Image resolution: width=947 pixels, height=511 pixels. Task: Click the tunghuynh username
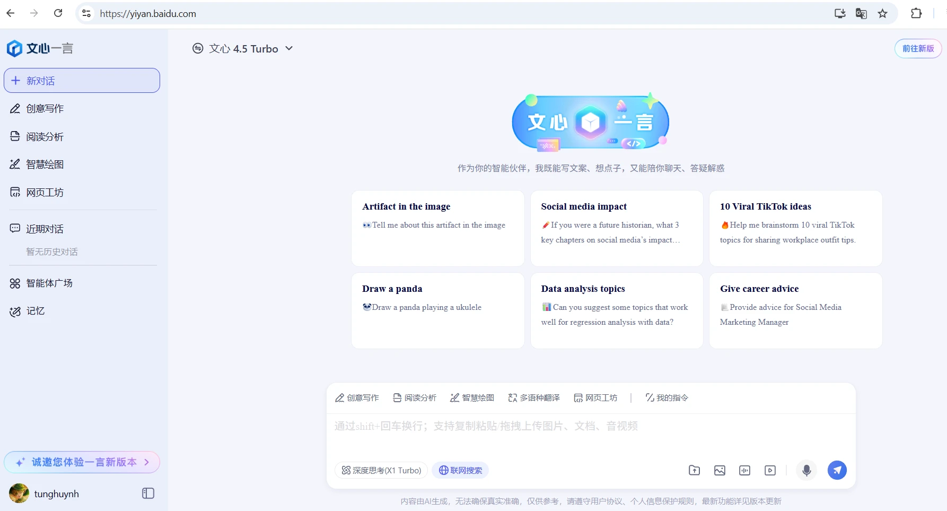(x=57, y=494)
